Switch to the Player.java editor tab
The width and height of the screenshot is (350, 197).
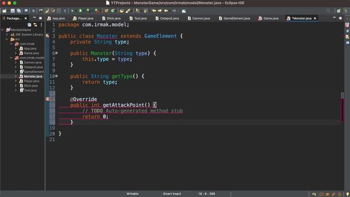click(x=83, y=18)
